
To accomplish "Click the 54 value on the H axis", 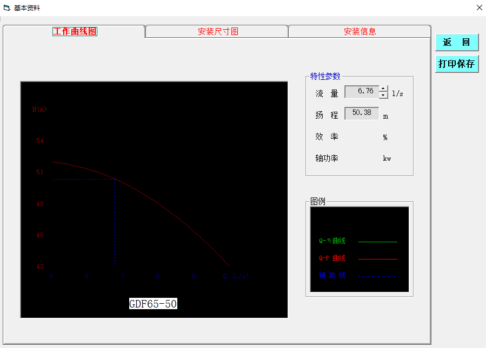I will pos(40,141).
